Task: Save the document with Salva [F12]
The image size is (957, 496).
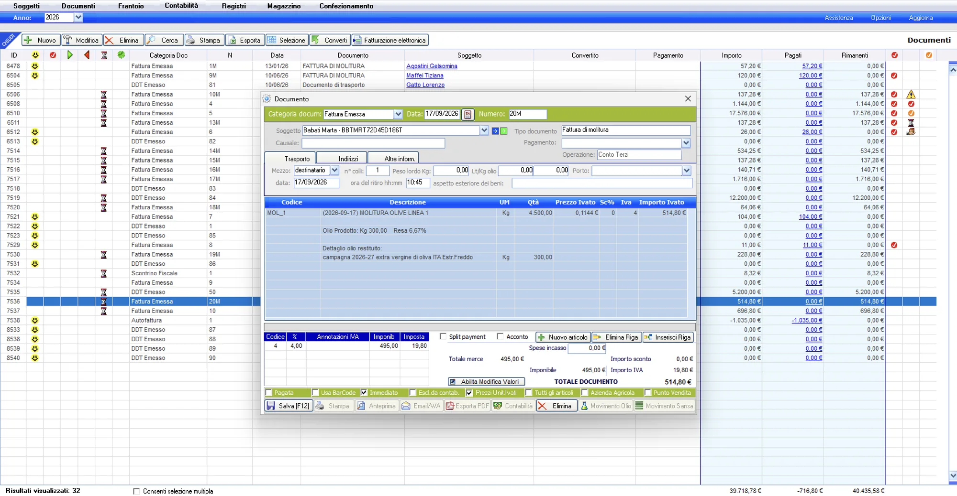Action: (x=289, y=406)
